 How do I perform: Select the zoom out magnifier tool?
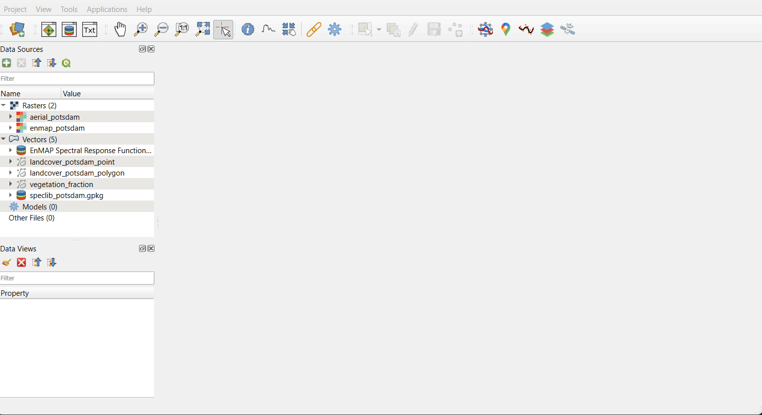point(161,30)
